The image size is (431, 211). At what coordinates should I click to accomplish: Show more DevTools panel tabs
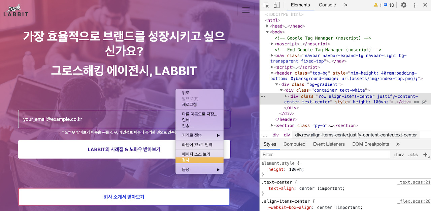(x=345, y=5)
